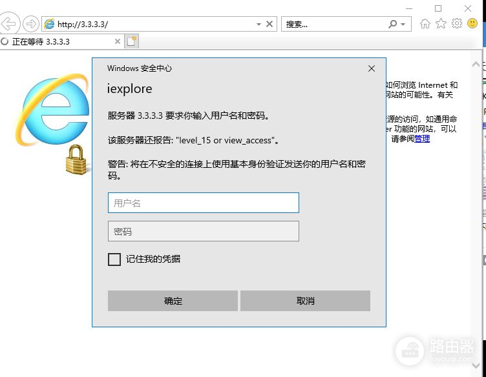Open the Tools gear icon

[457, 24]
